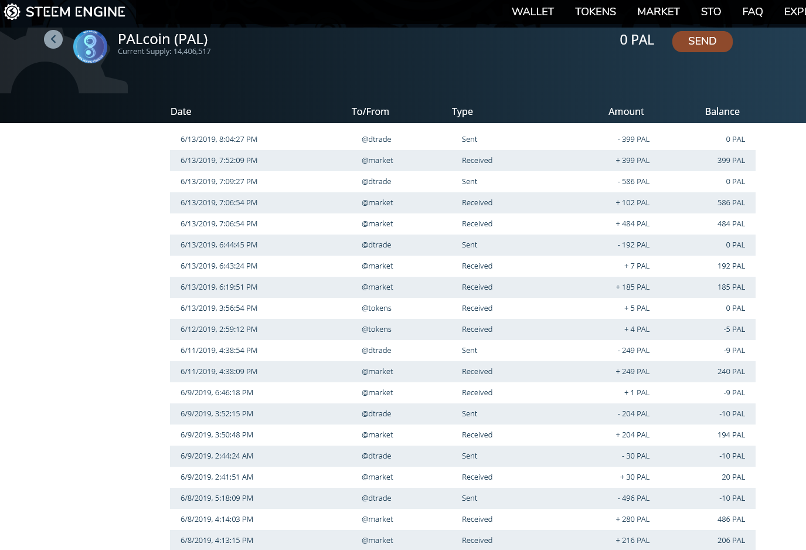The height and width of the screenshot is (550, 806).
Task: Click the 486 PAL balance cell
Action: pos(731,520)
